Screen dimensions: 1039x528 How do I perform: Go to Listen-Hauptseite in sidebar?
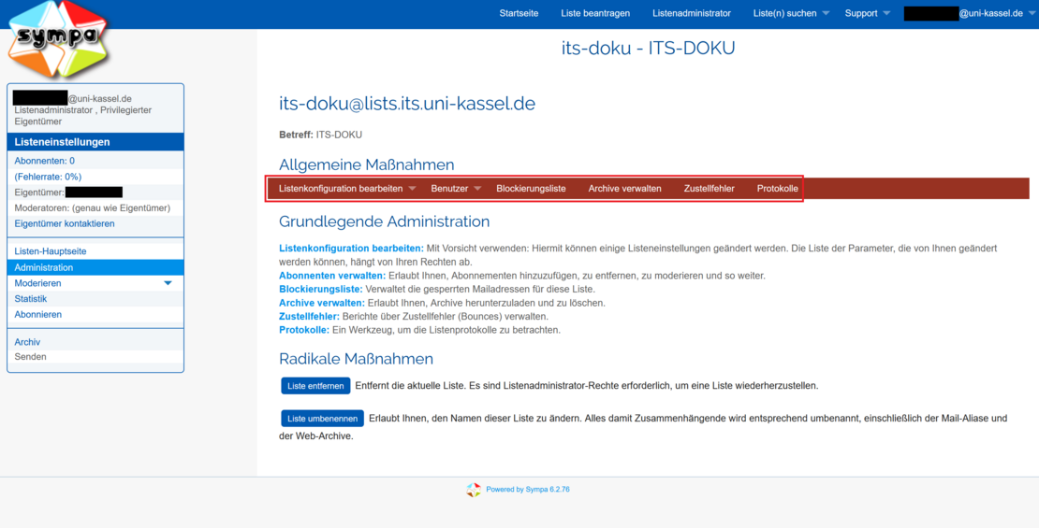pyautogui.click(x=51, y=251)
